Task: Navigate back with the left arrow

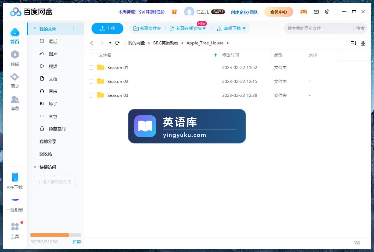Action: [x=91, y=43]
